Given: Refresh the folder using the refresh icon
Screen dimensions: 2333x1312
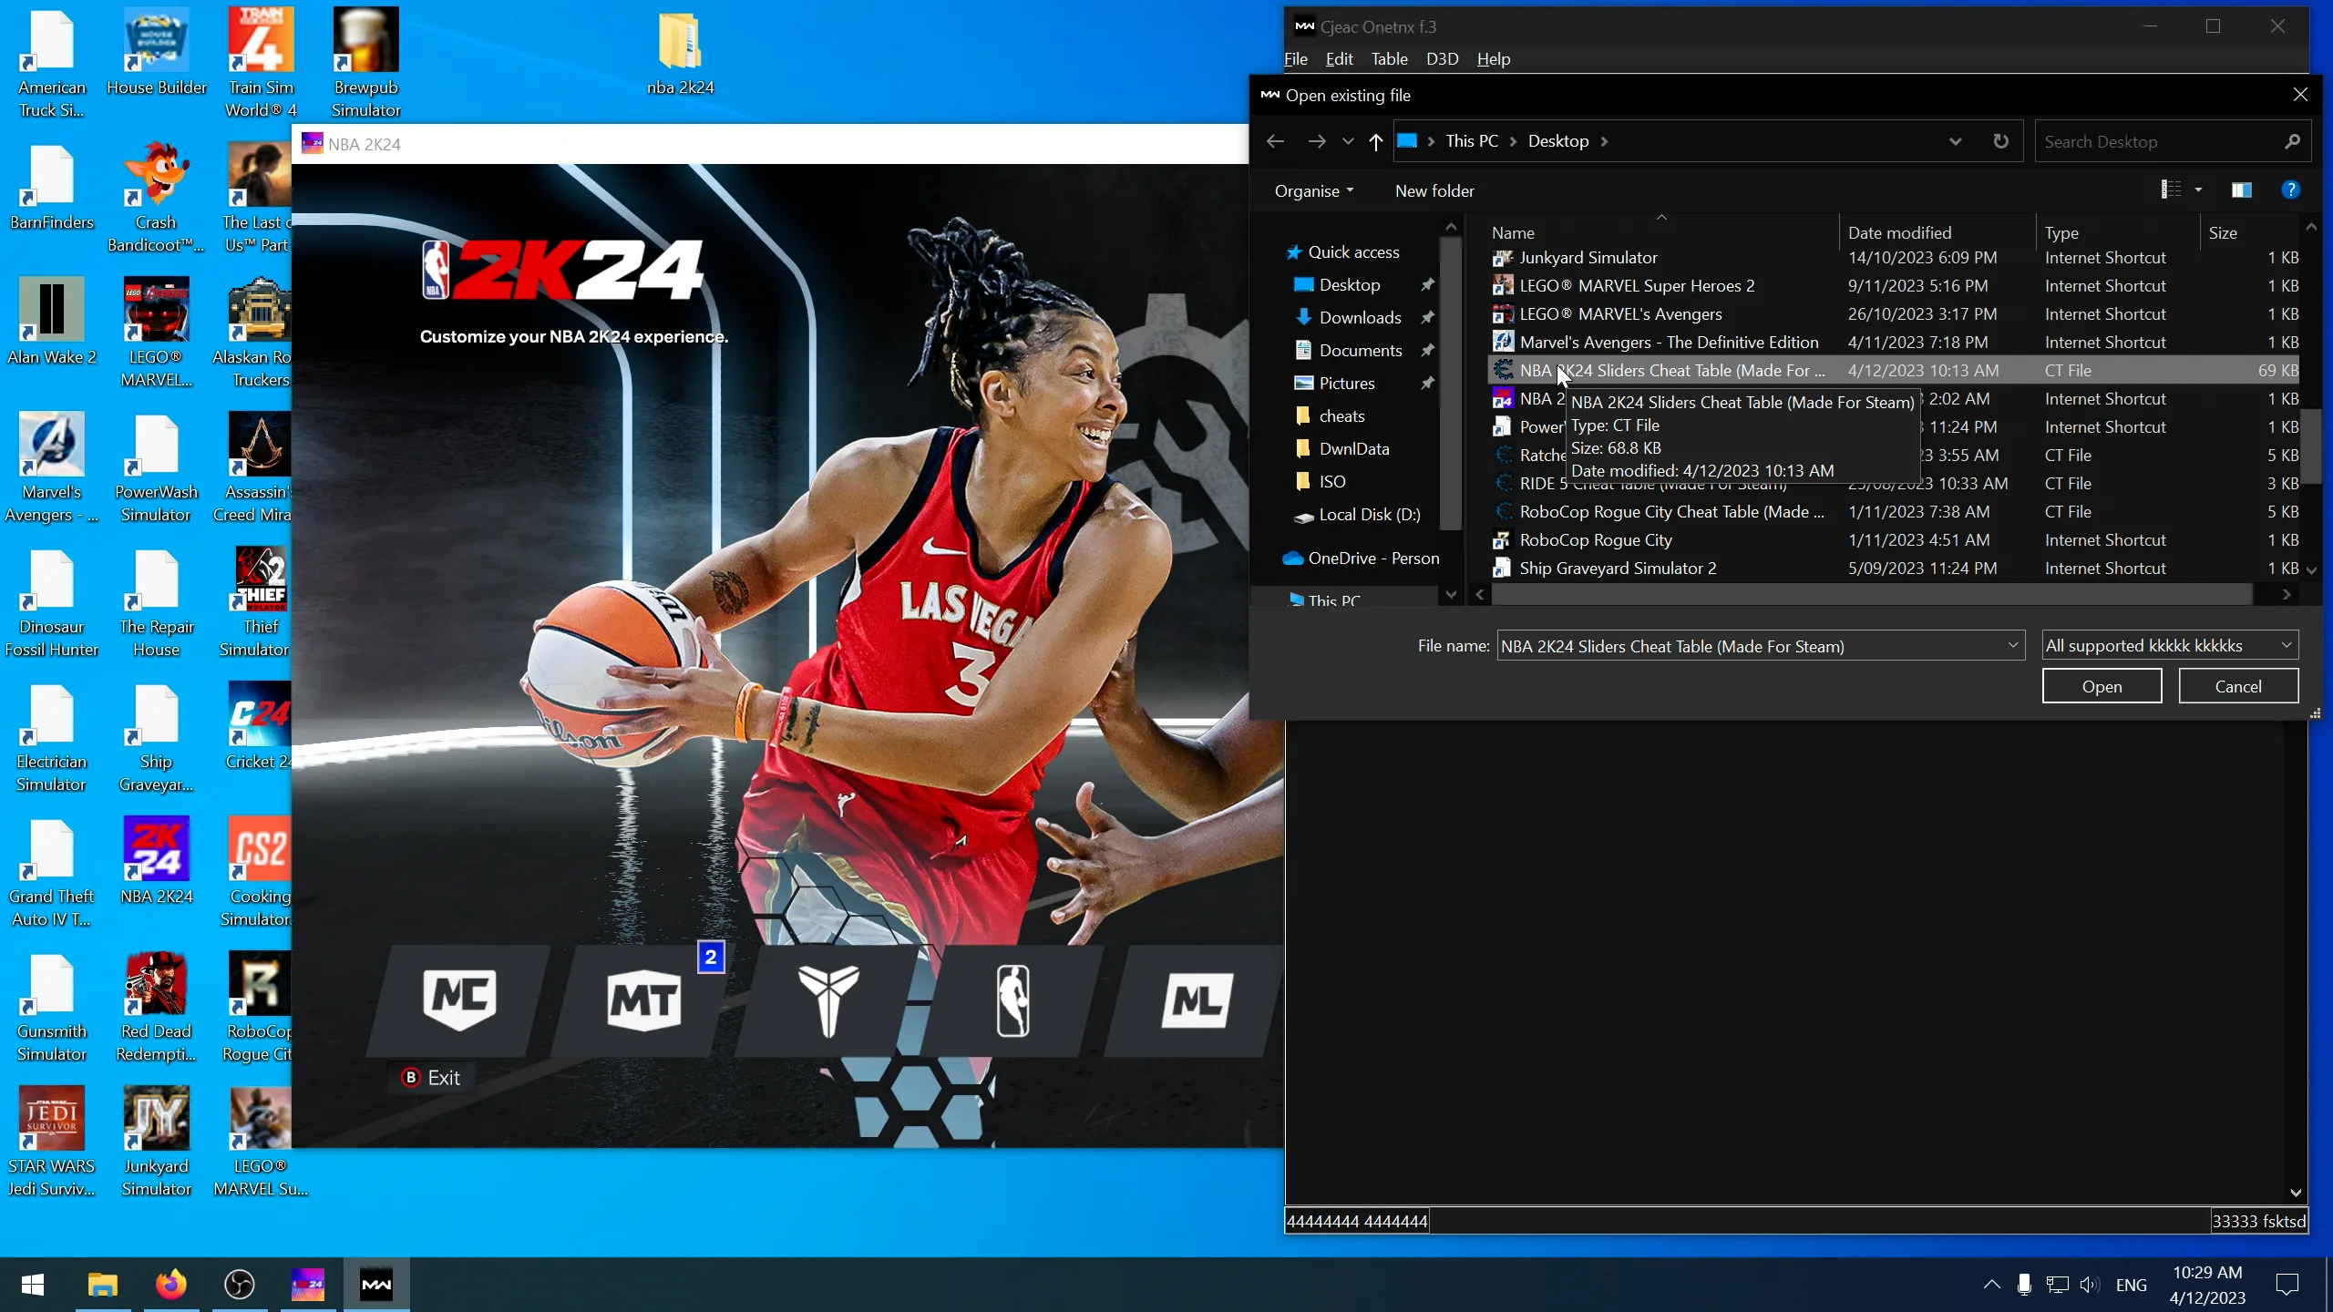Looking at the screenshot, I should (2001, 141).
